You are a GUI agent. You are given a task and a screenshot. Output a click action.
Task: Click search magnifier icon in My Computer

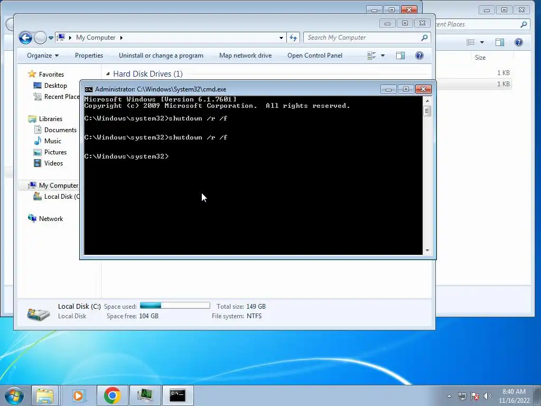[x=424, y=38]
